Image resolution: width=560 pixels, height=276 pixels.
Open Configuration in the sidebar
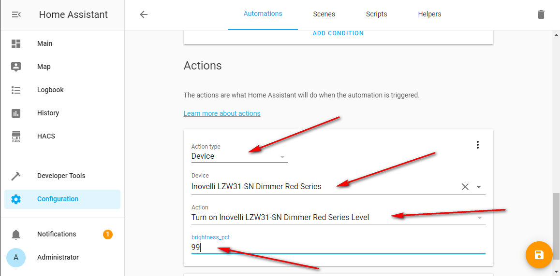[62, 199]
